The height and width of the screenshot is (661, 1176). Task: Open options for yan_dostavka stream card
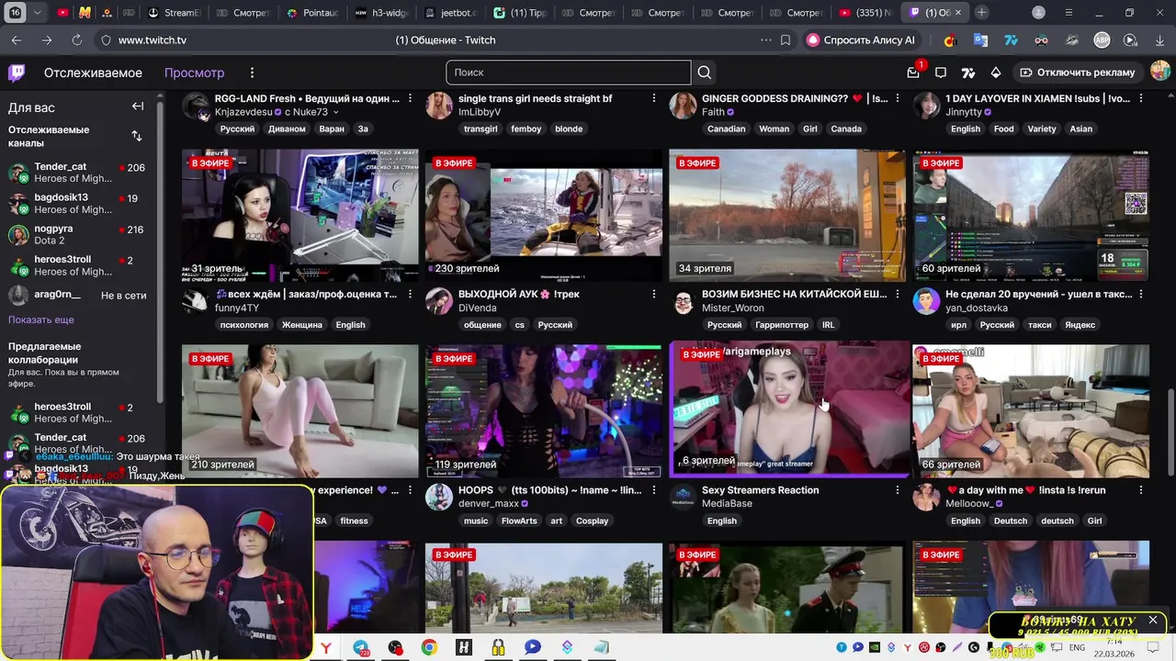(1141, 295)
